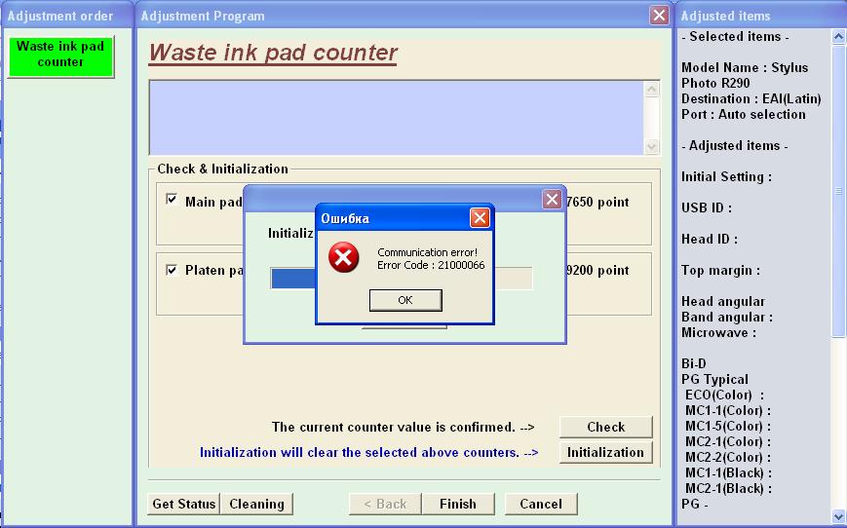Click the '7650 point' value

coord(597,202)
